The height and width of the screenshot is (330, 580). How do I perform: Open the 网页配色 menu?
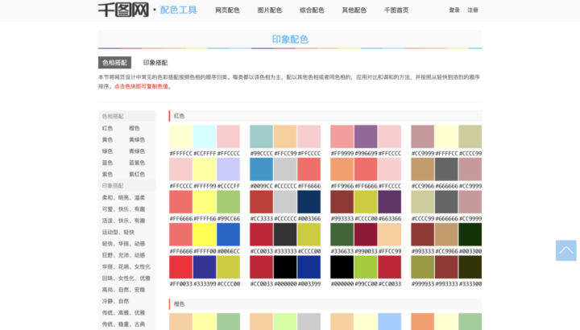point(227,10)
